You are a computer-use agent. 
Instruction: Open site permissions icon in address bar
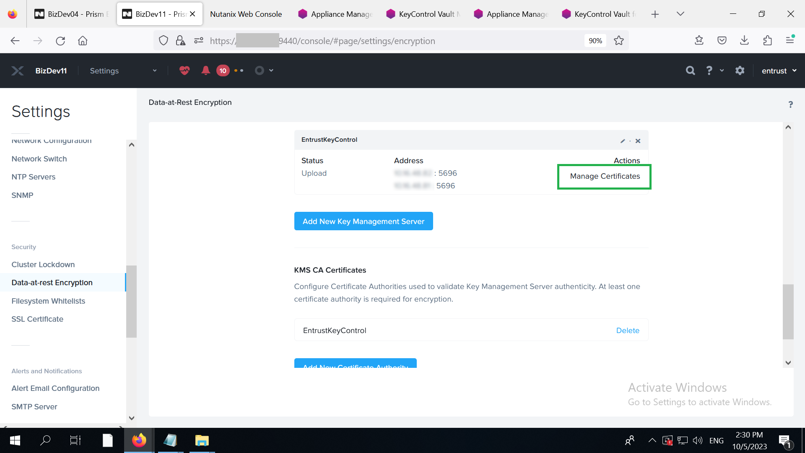tap(199, 41)
